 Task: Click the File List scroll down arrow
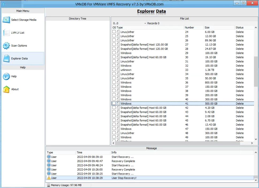pyautogui.click(x=256, y=139)
